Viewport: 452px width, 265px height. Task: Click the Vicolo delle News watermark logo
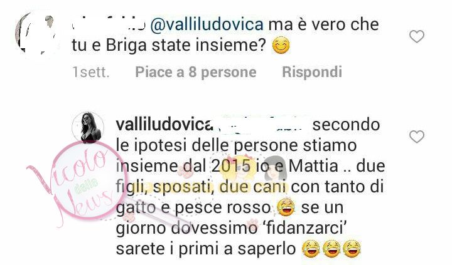coord(81,184)
